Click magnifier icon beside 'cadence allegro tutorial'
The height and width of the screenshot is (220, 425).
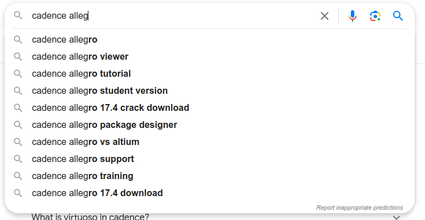coord(18,74)
